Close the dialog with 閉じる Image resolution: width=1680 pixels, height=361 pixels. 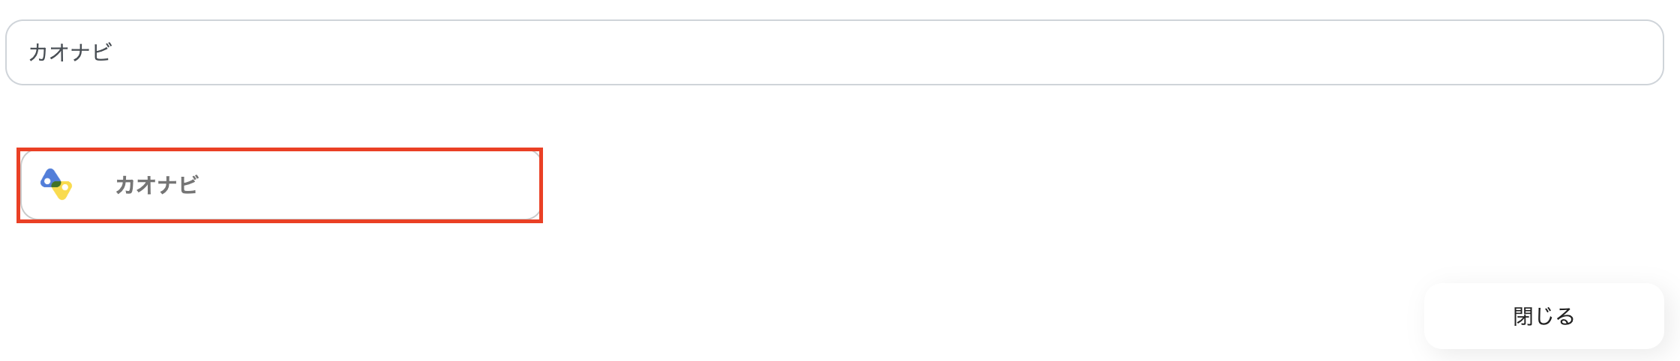1543,316
